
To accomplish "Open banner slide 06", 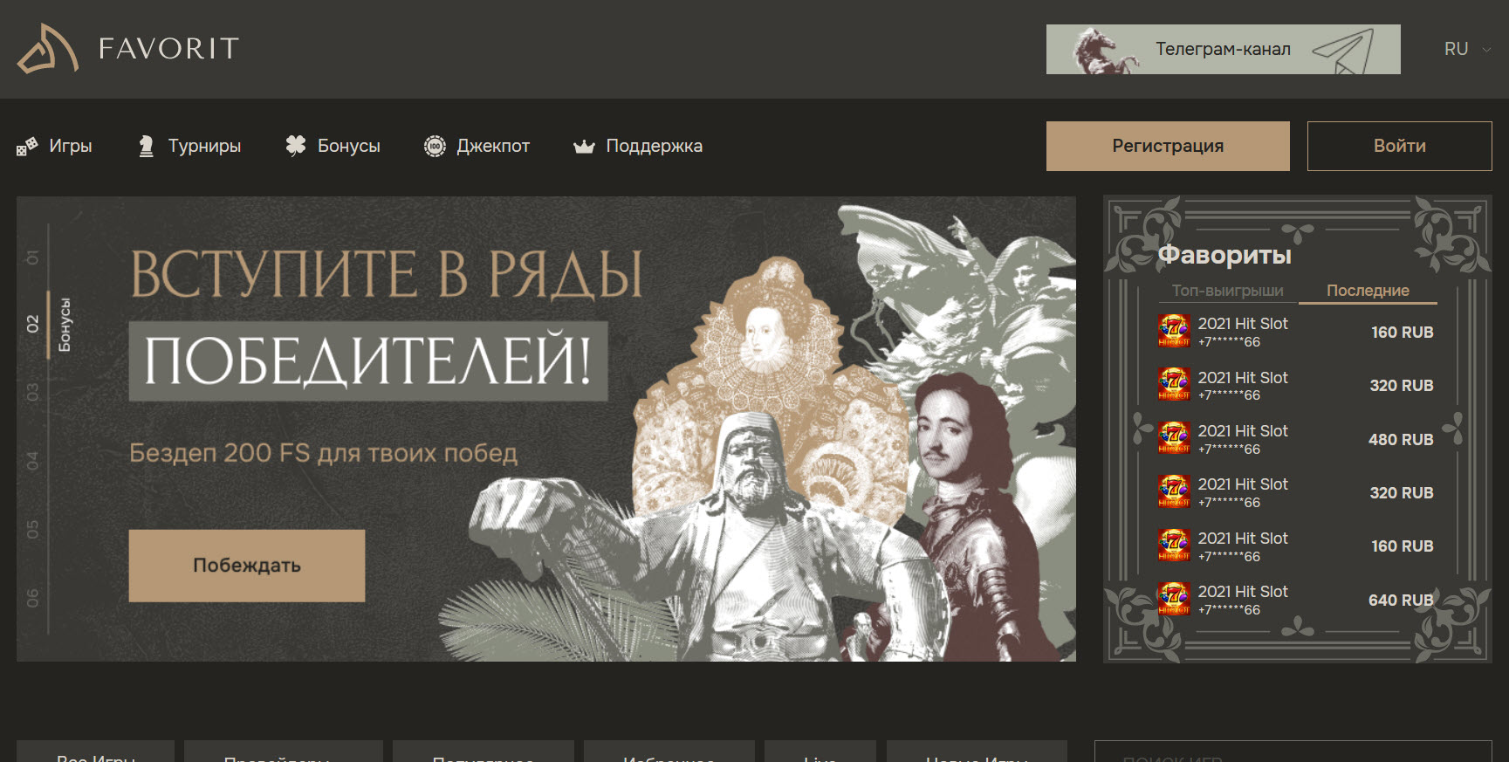I will 33,598.
